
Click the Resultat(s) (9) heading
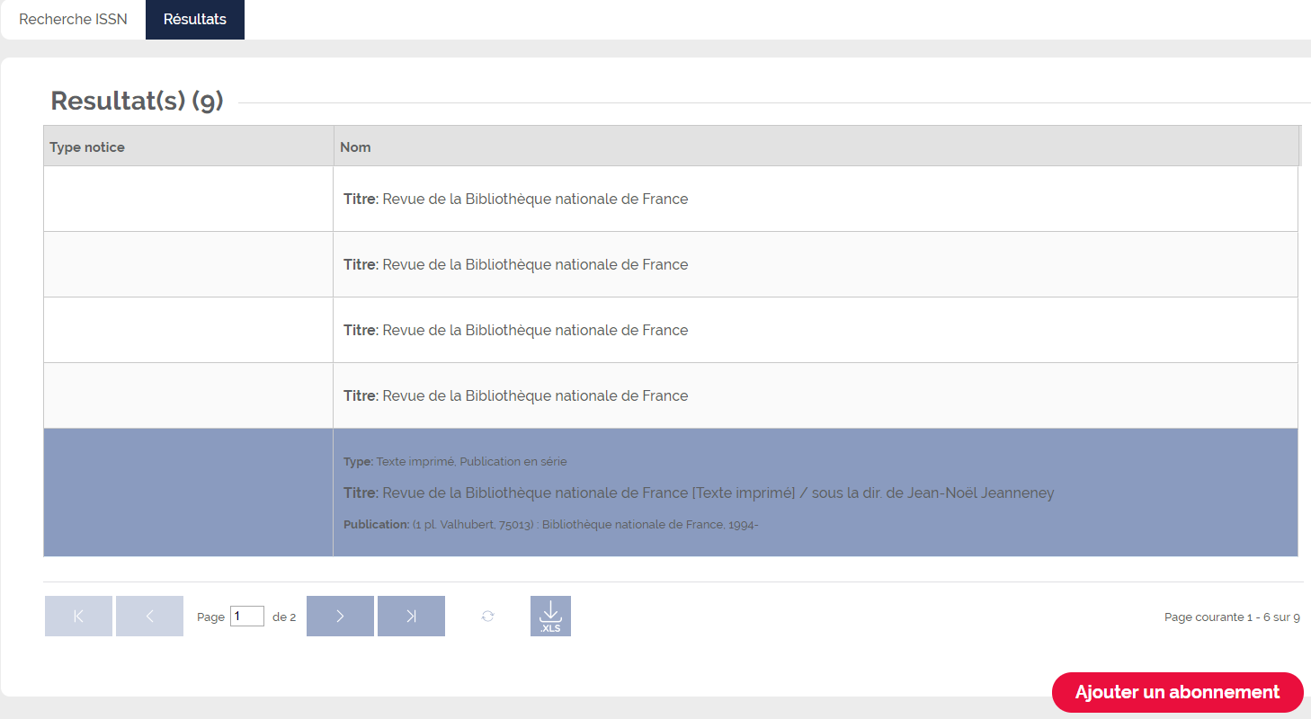137,101
